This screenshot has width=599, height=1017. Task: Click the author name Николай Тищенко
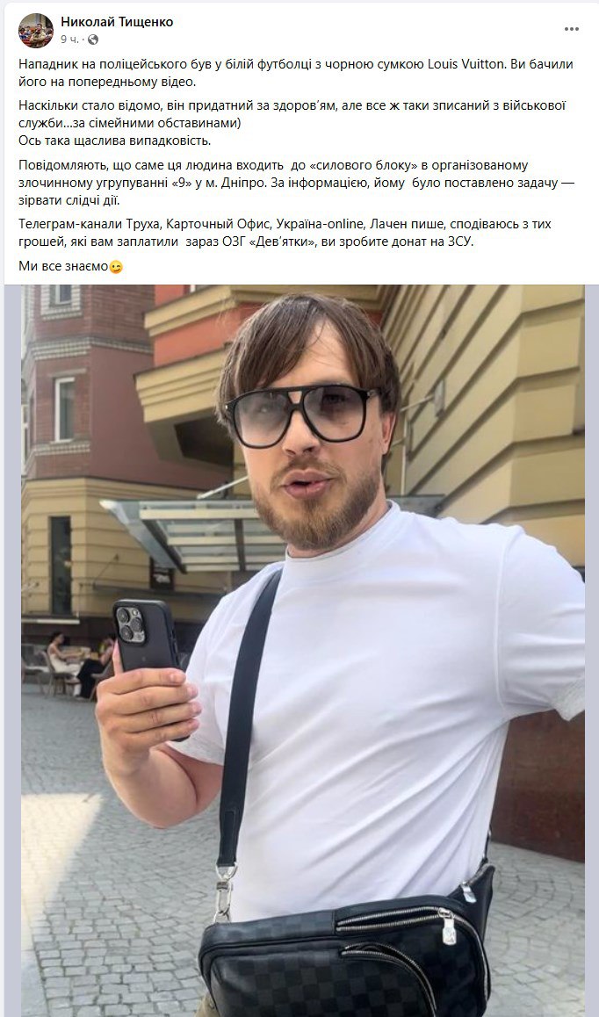pos(117,22)
